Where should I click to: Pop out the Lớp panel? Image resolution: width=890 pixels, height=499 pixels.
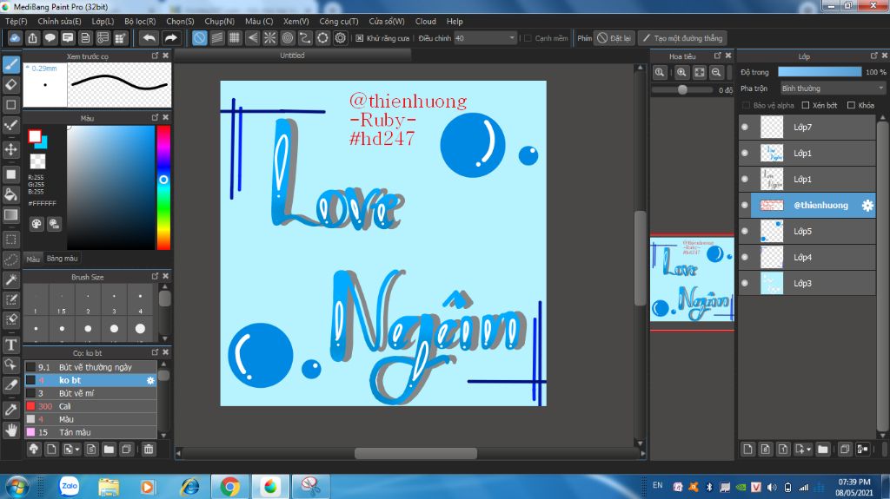click(x=873, y=56)
